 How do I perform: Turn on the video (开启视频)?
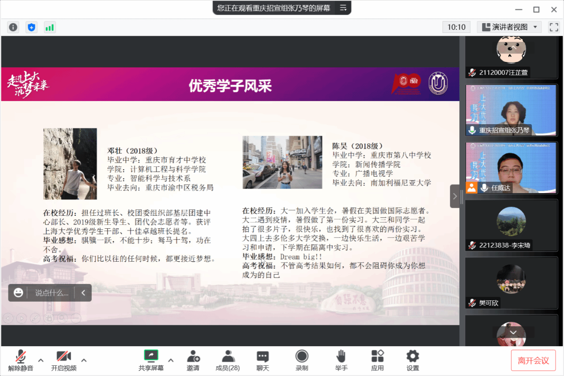pos(64,360)
